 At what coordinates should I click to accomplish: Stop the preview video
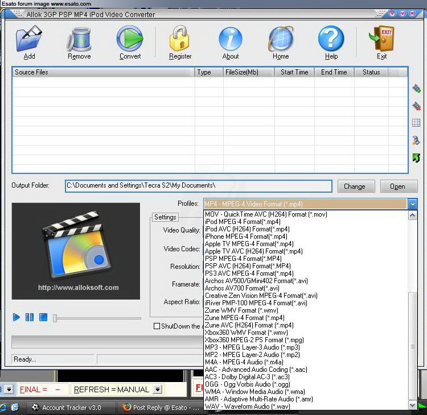pyautogui.click(x=43, y=317)
